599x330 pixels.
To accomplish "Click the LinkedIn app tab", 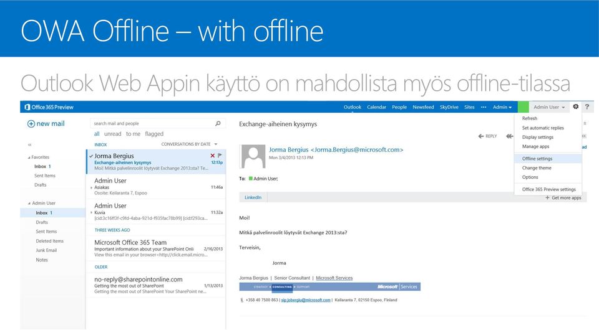I will (x=253, y=197).
